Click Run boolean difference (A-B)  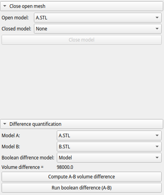click(x=82, y=187)
